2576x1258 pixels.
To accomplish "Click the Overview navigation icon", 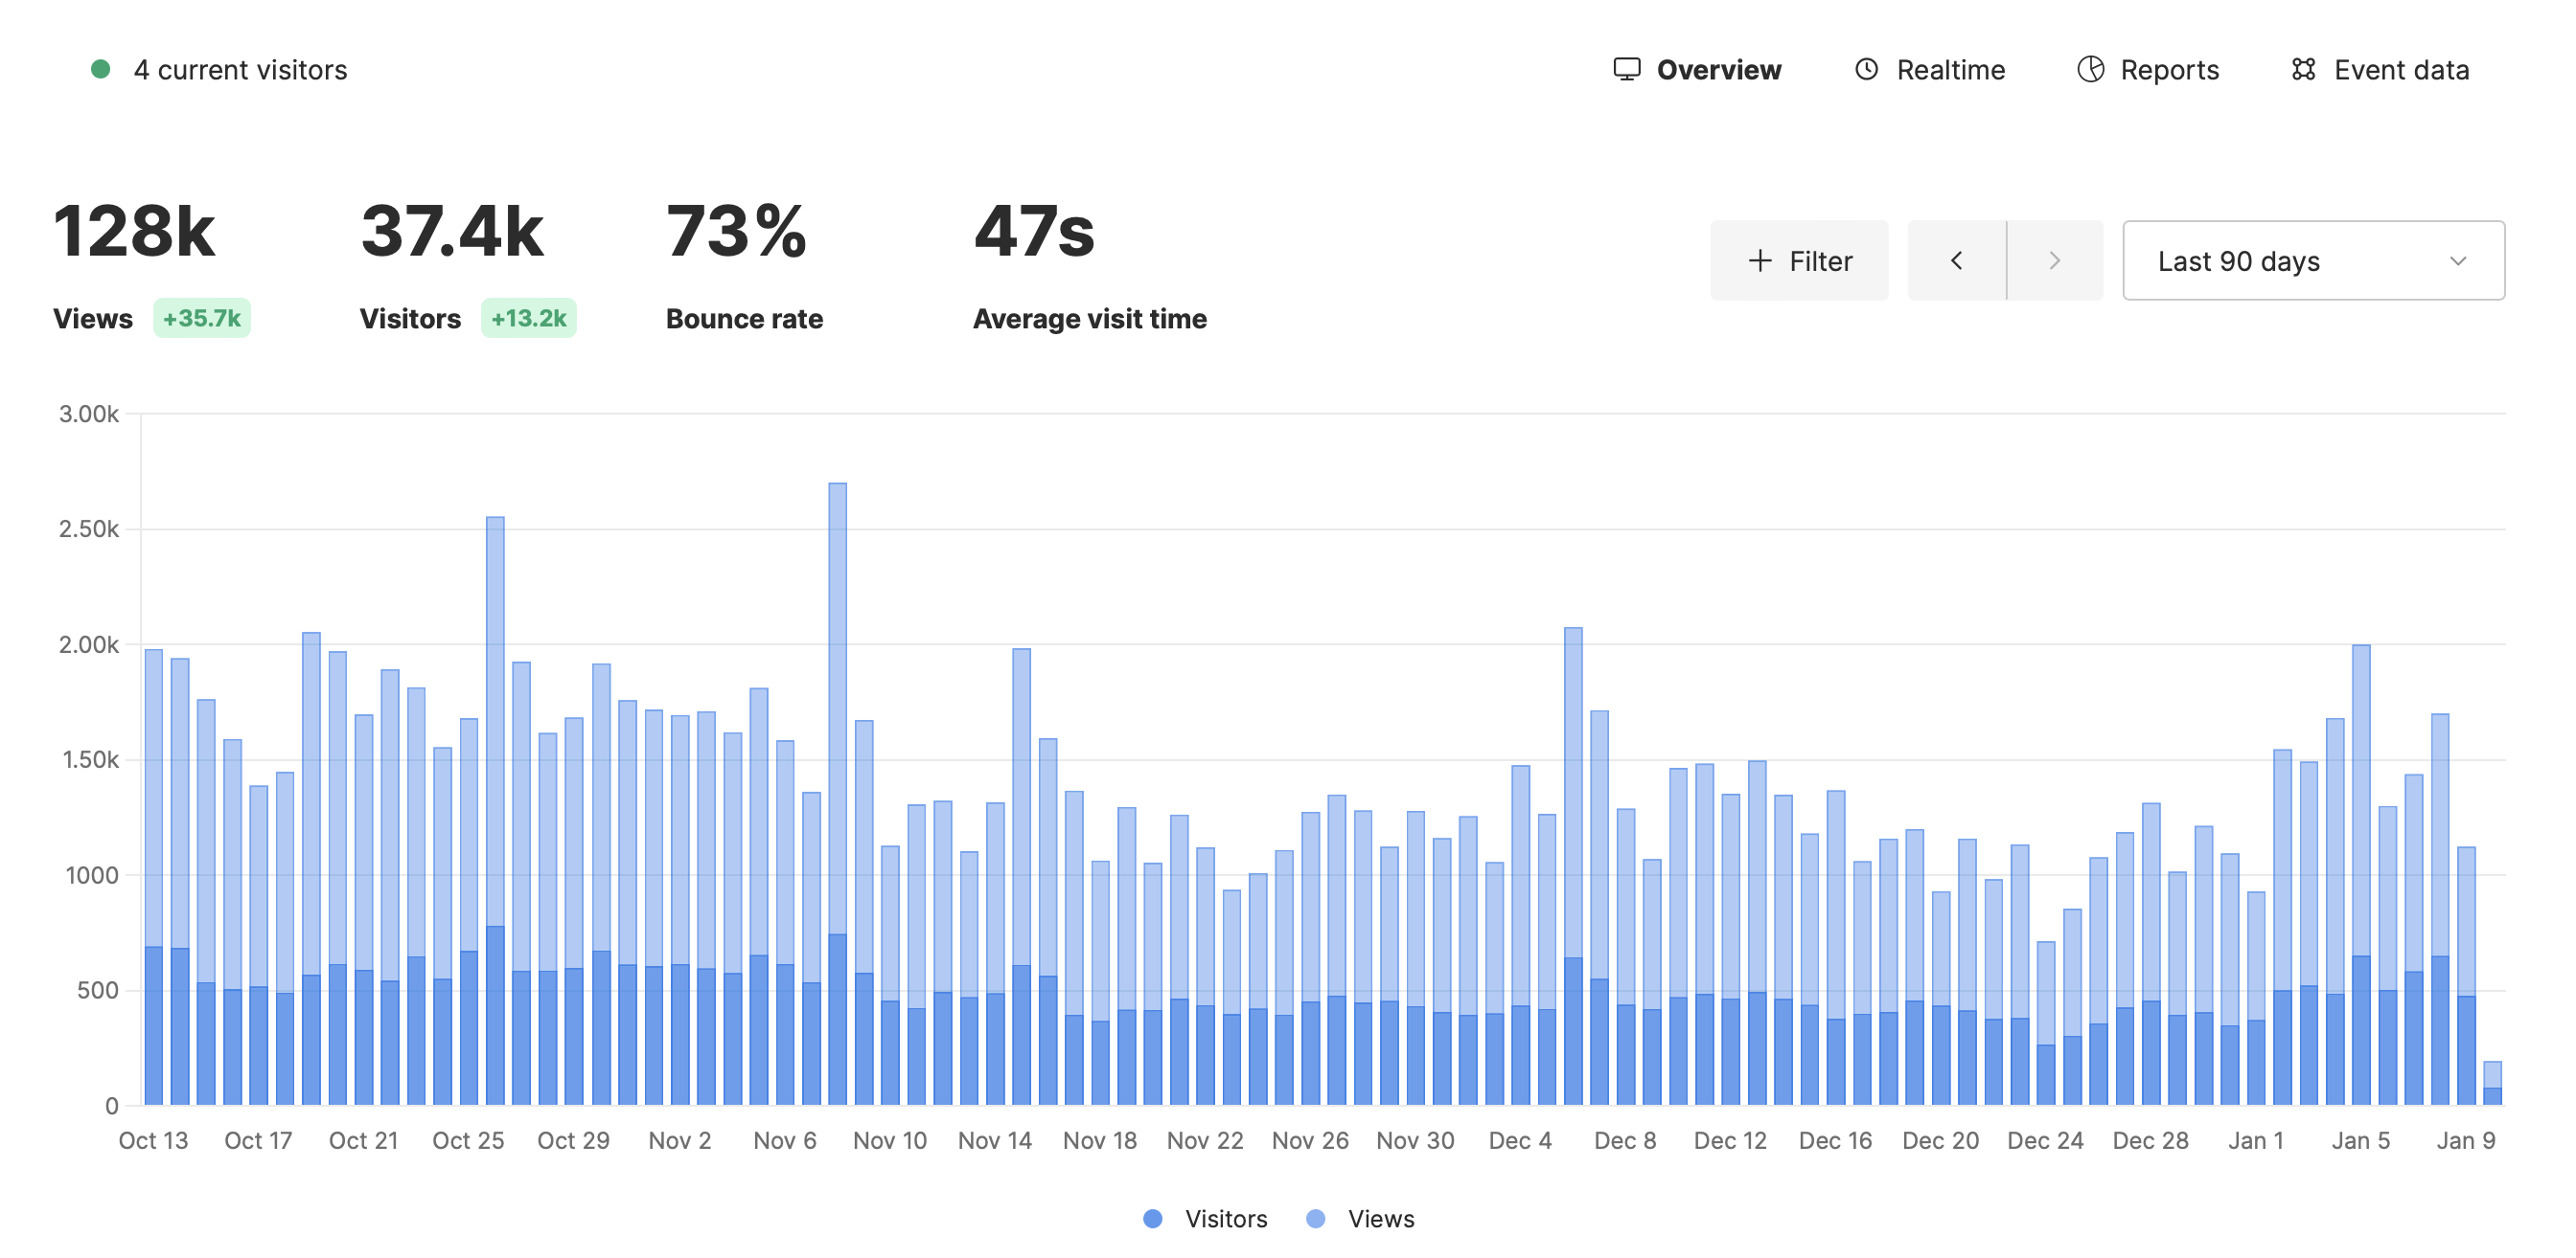I will (x=1624, y=69).
